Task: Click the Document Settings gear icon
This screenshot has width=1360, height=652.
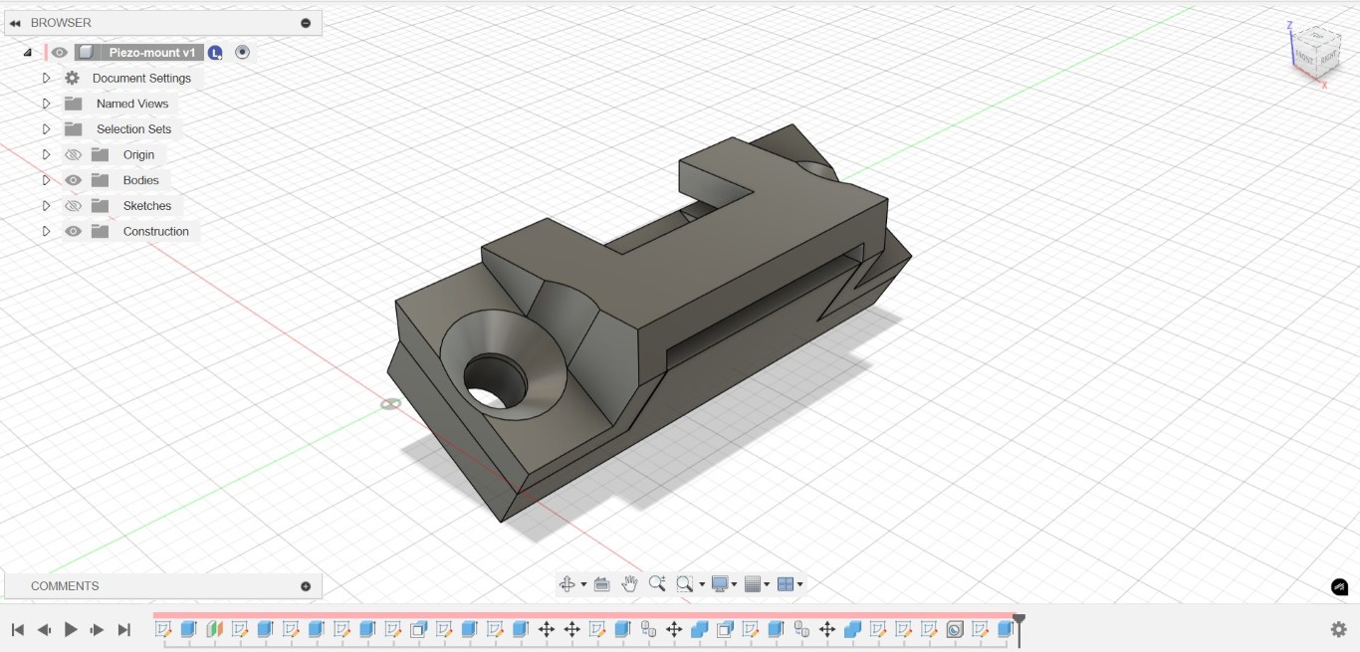Action: tap(72, 78)
